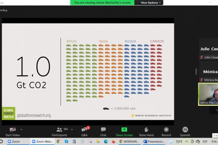Switch to the Zoom Webinar taskbar window

click(42, 141)
